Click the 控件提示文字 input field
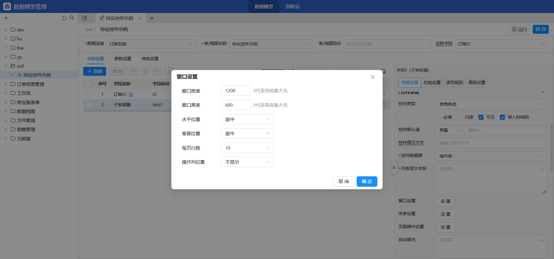 point(491,143)
